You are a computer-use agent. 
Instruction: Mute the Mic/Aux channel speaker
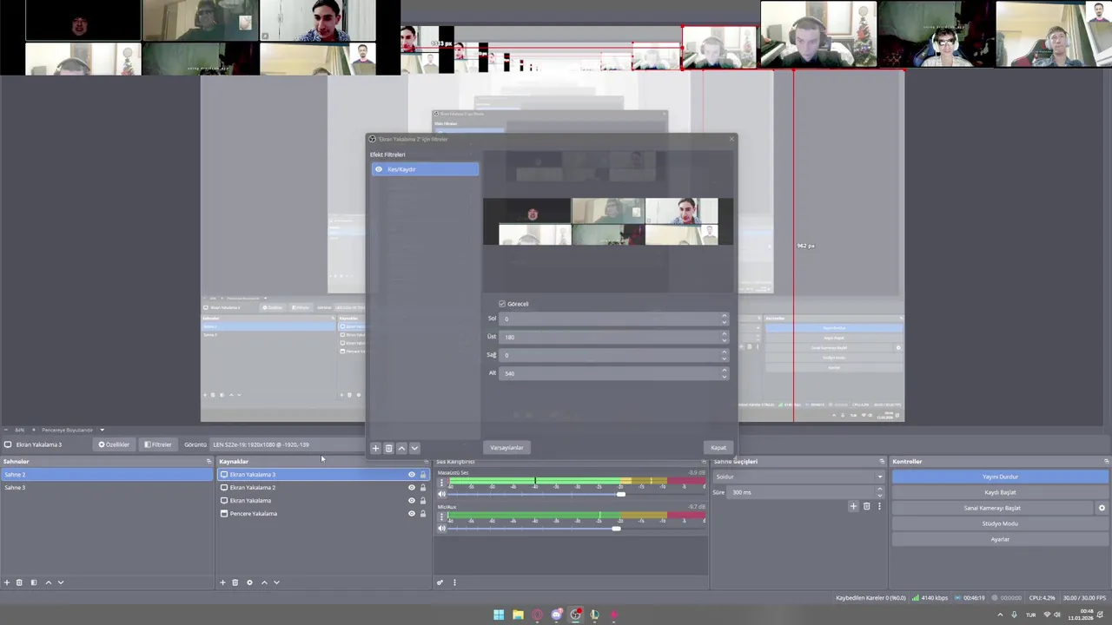[x=441, y=528]
